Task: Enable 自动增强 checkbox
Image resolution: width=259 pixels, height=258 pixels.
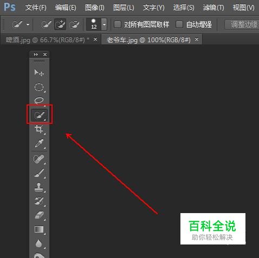Action: click(x=179, y=24)
